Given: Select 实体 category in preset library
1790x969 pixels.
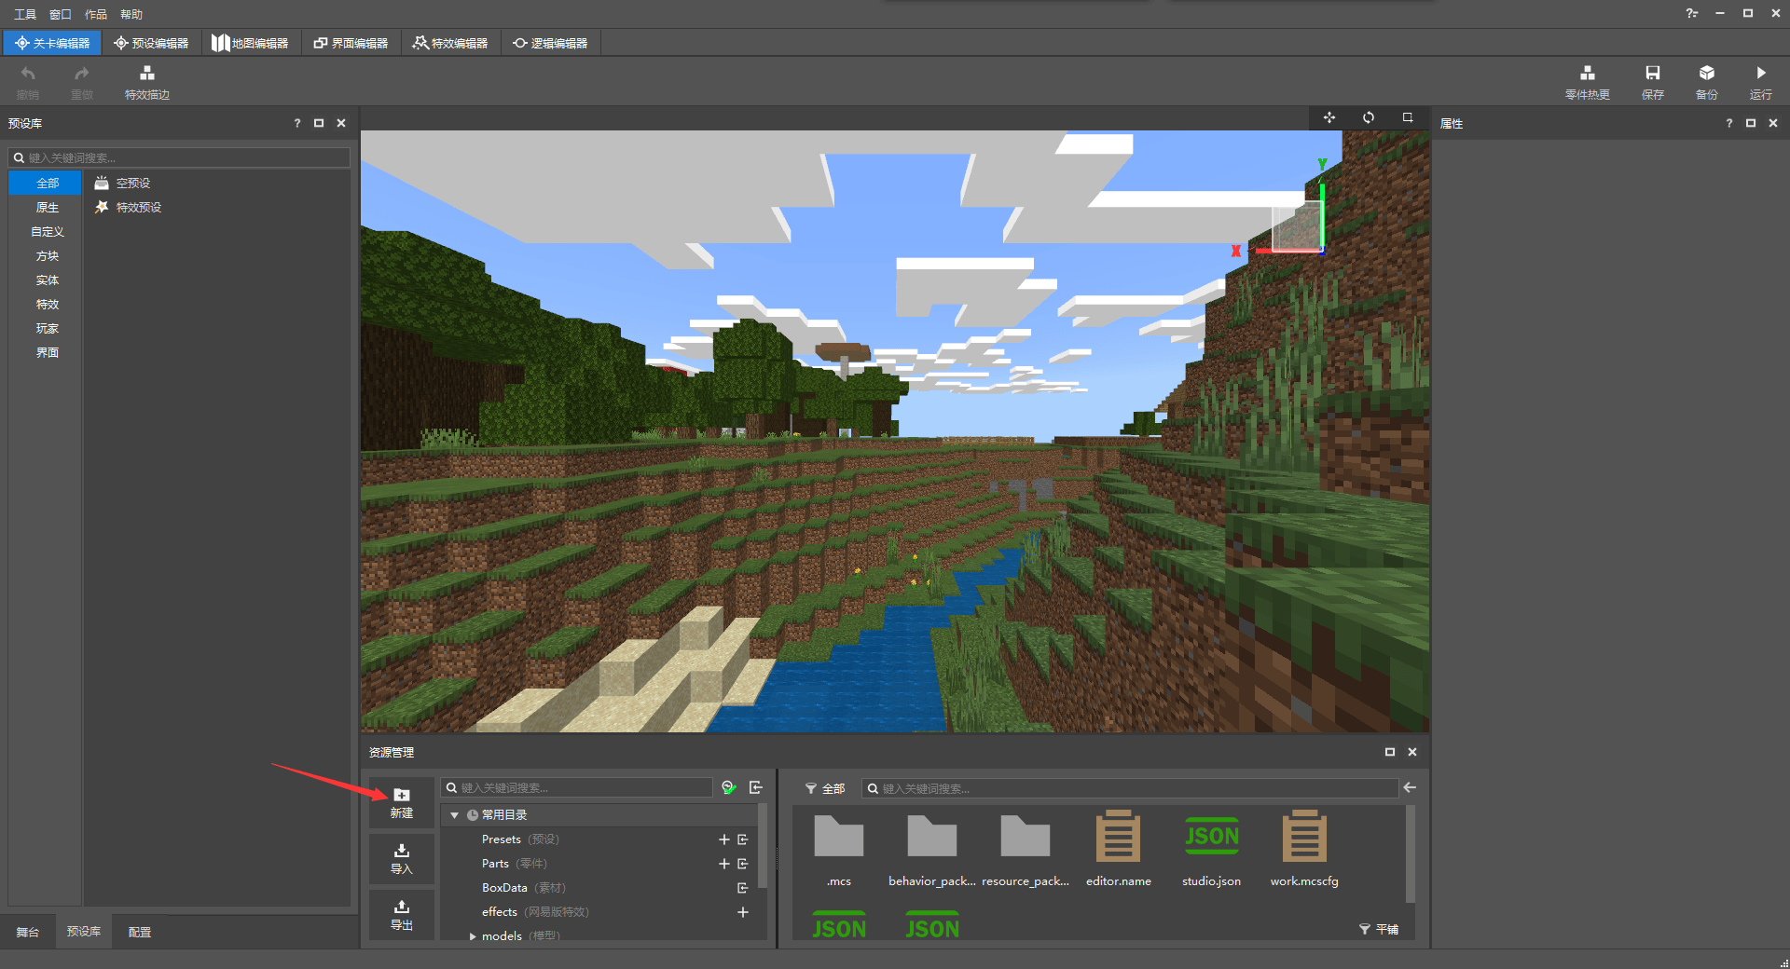Looking at the screenshot, I should [47, 280].
